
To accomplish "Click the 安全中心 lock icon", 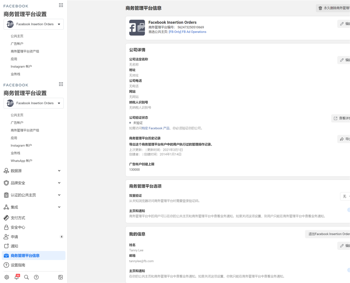I will [6, 227].
